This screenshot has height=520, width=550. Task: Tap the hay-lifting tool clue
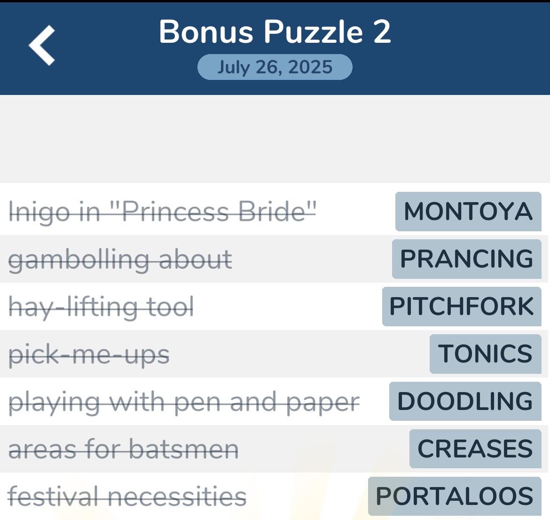pos(101,307)
